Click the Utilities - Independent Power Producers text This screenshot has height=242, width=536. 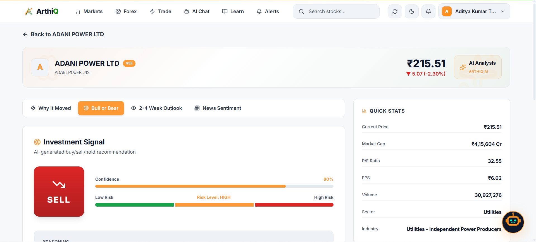pyautogui.click(x=454, y=229)
